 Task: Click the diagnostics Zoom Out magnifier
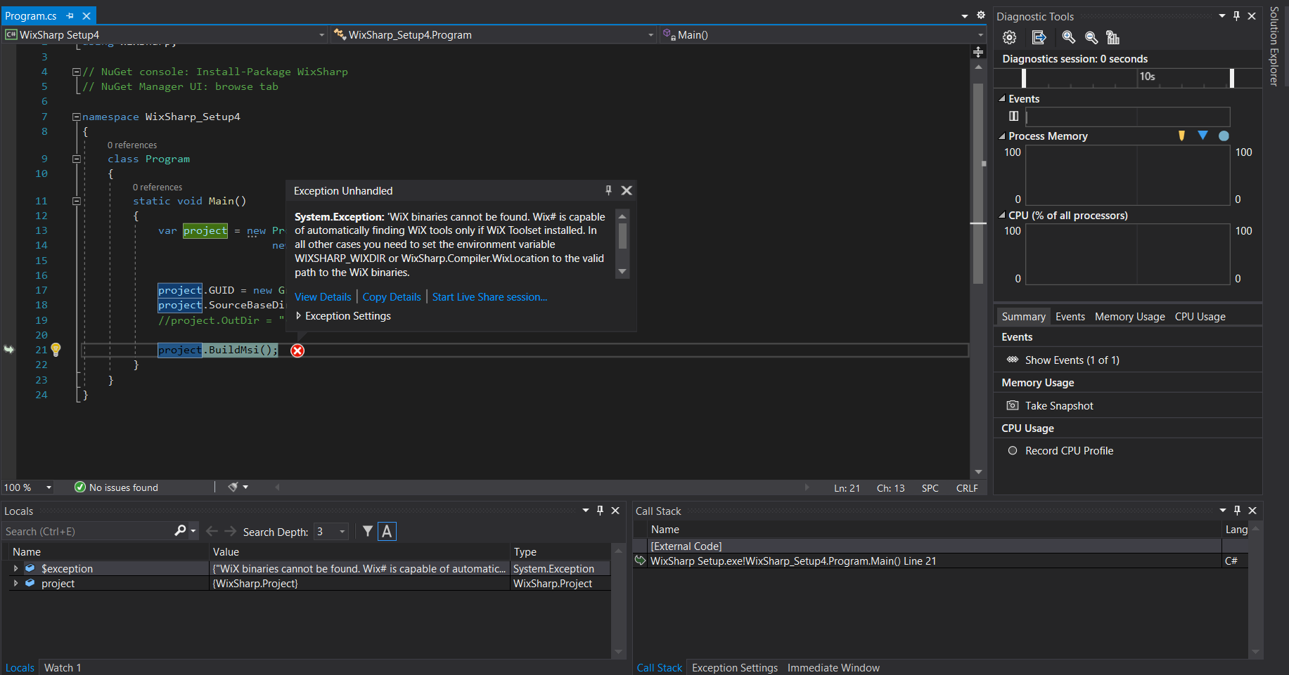pyautogui.click(x=1091, y=37)
